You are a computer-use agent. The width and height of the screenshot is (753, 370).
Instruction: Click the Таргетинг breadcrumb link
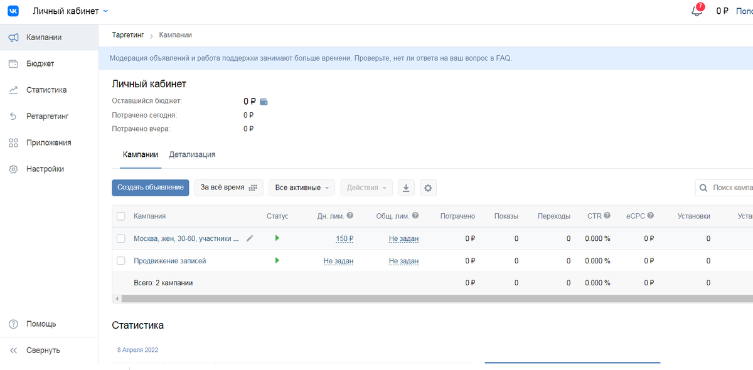click(x=128, y=35)
